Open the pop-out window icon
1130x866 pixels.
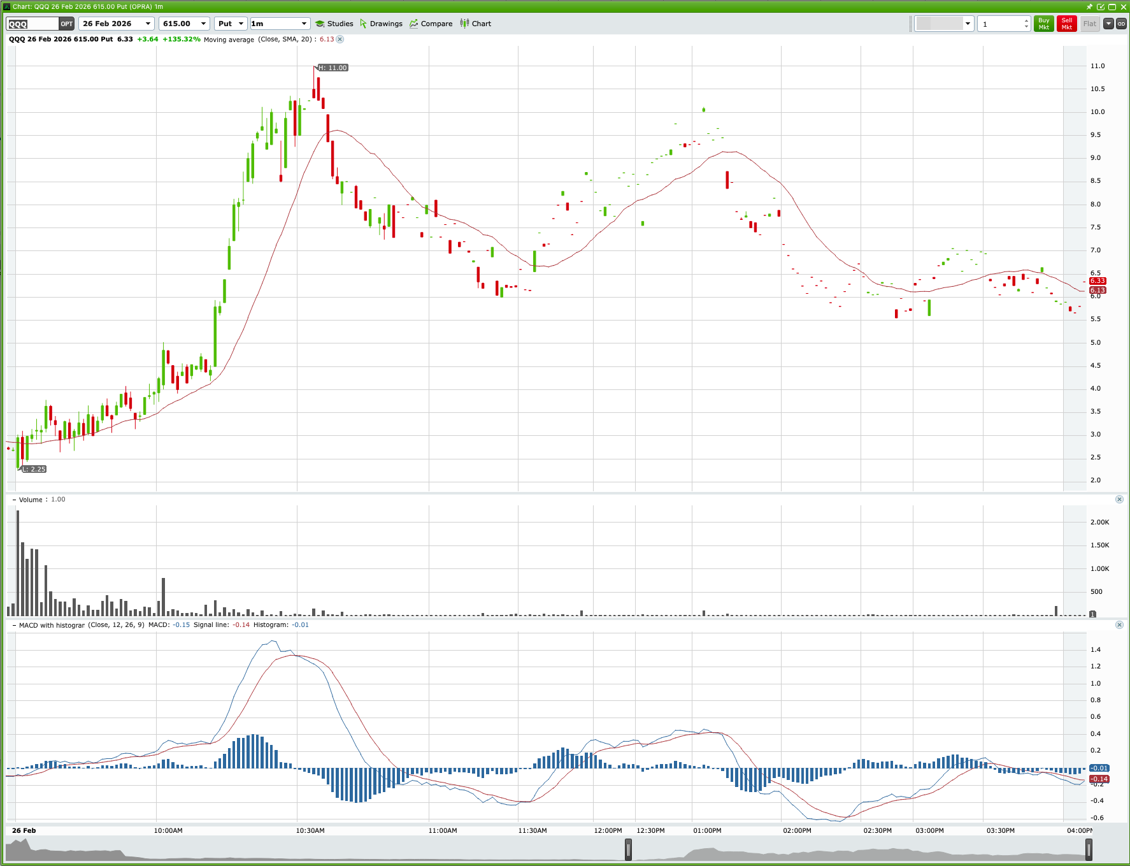tap(1100, 7)
